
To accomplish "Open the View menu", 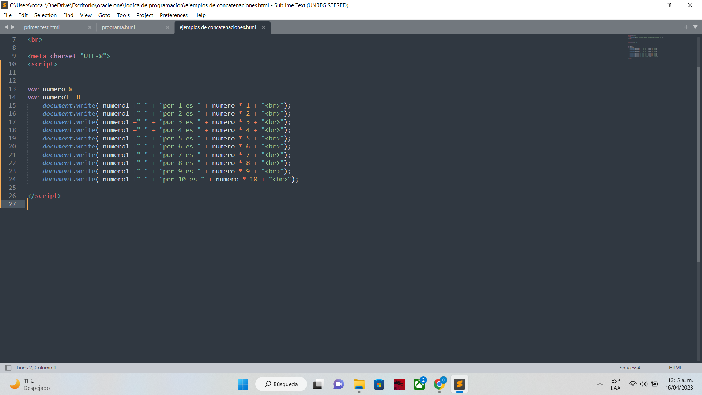I will tap(86, 15).
